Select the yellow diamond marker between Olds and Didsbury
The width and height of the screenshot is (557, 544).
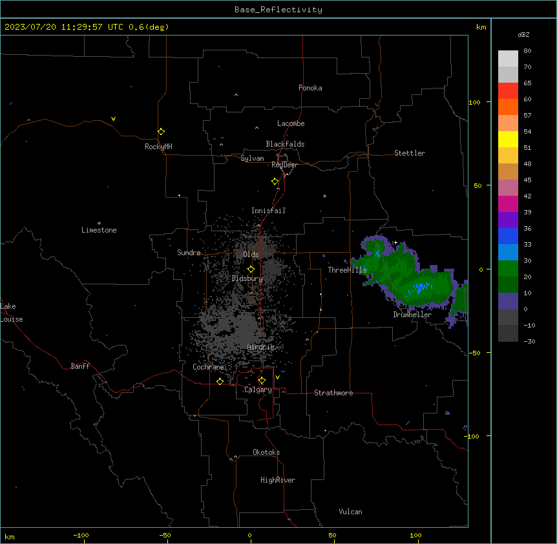pos(251,269)
